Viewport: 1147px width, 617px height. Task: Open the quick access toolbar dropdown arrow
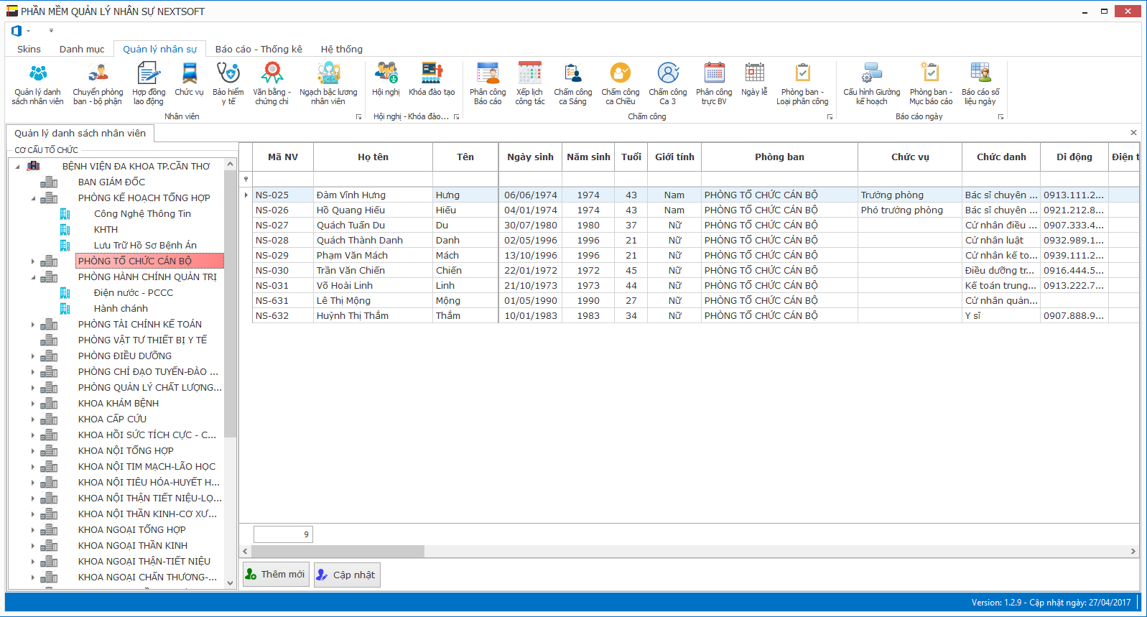point(51,31)
